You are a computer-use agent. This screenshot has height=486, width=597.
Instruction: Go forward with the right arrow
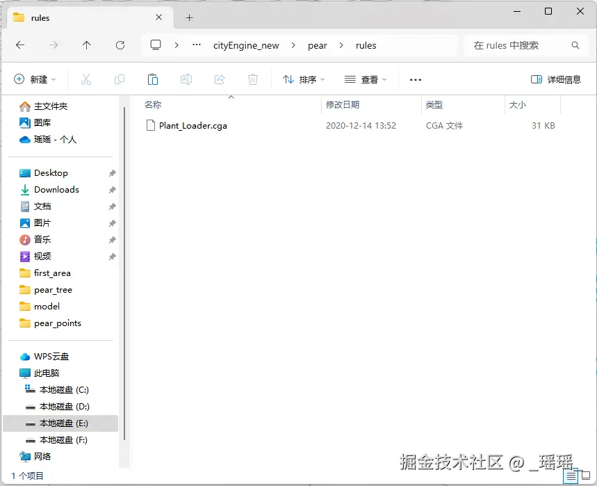[54, 45]
